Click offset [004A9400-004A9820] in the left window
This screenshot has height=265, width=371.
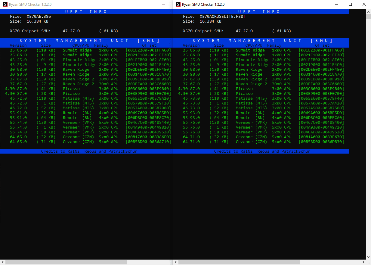pos(148,127)
